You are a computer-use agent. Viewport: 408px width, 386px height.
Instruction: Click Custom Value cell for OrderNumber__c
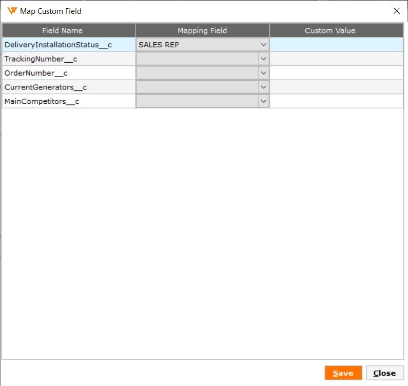tap(337, 72)
